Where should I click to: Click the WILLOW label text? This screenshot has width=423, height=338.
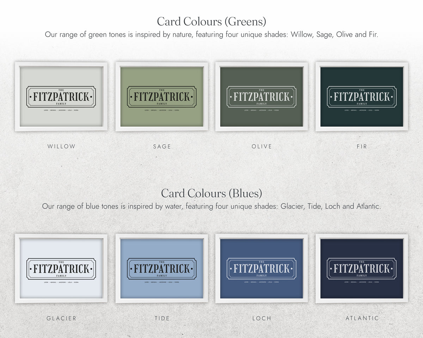point(62,146)
